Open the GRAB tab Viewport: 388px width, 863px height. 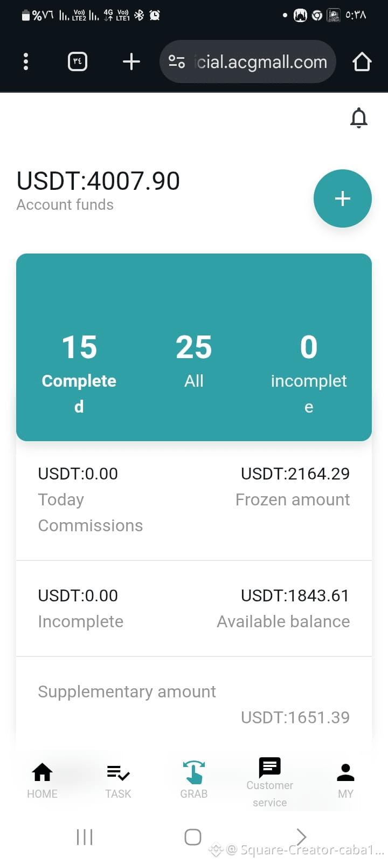194,780
